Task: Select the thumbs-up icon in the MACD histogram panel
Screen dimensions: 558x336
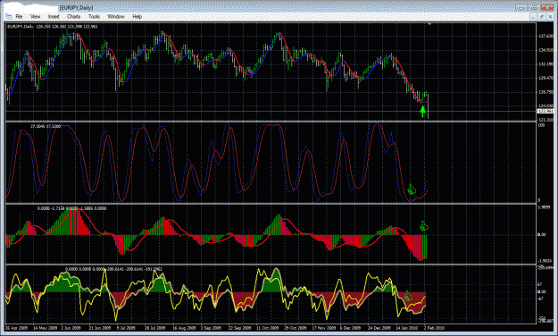Action: click(x=423, y=226)
